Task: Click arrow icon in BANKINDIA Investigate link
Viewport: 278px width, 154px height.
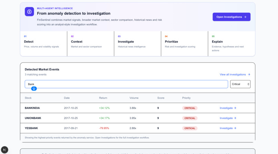Action: [235, 108]
